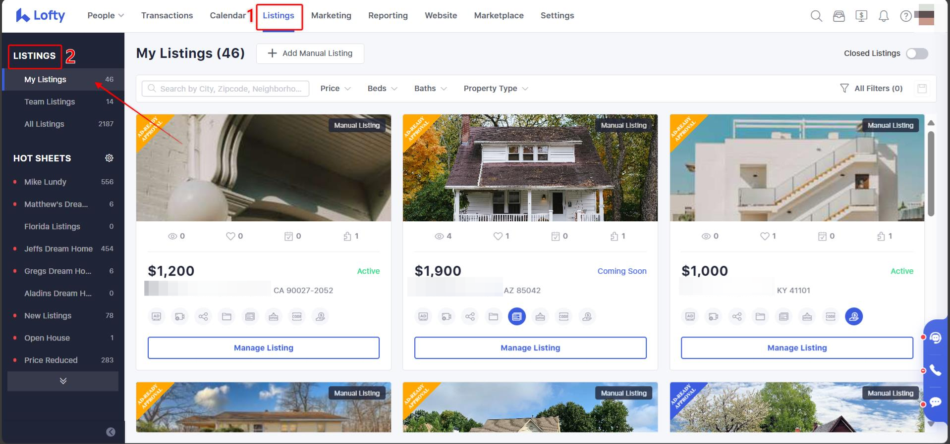Click Manage Listing for the $1,900 property
This screenshot has width=950, height=444.
(x=530, y=348)
